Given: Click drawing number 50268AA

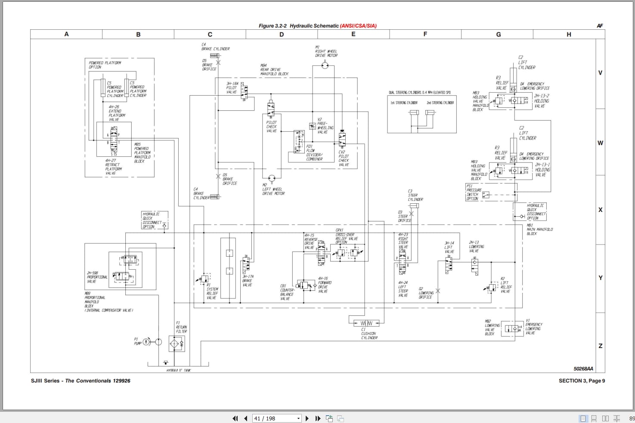Looking at the screenshot, I should click(583, 369).
